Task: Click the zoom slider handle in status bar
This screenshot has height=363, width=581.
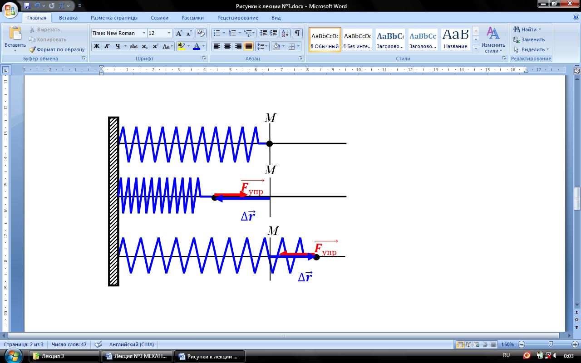Action: [550, 344]
